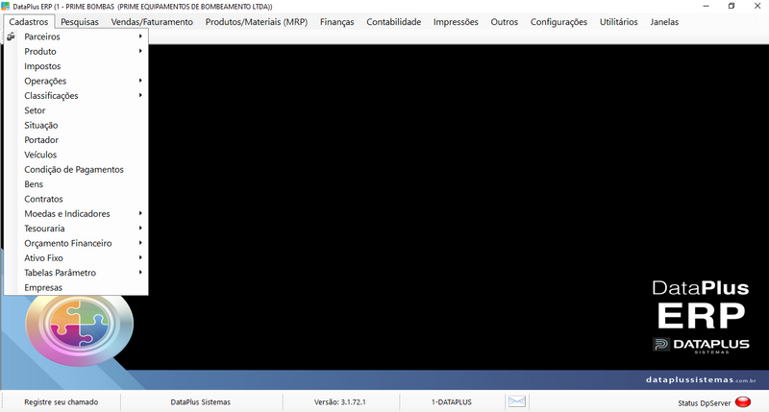Click the Versão: 3.1.72.1 status text

340,402
